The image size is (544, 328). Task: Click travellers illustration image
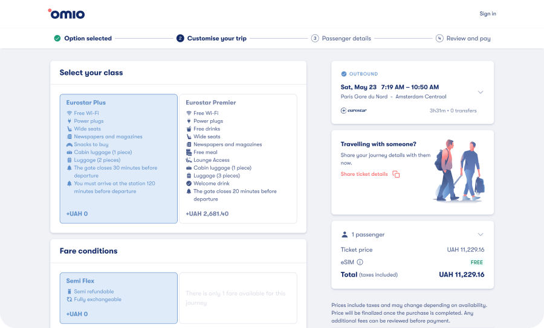pos(459,170)
